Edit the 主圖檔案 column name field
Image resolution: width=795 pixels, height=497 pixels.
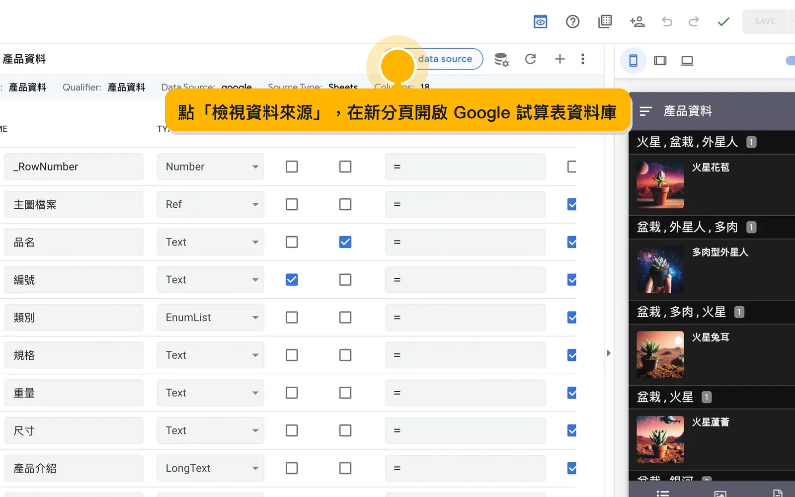click(74, 205)
